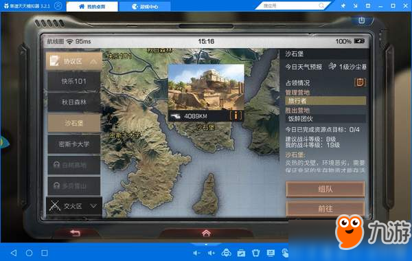Screen dimensions: 412x261
Task: Click the 前往 button
Action: point(325,209)
